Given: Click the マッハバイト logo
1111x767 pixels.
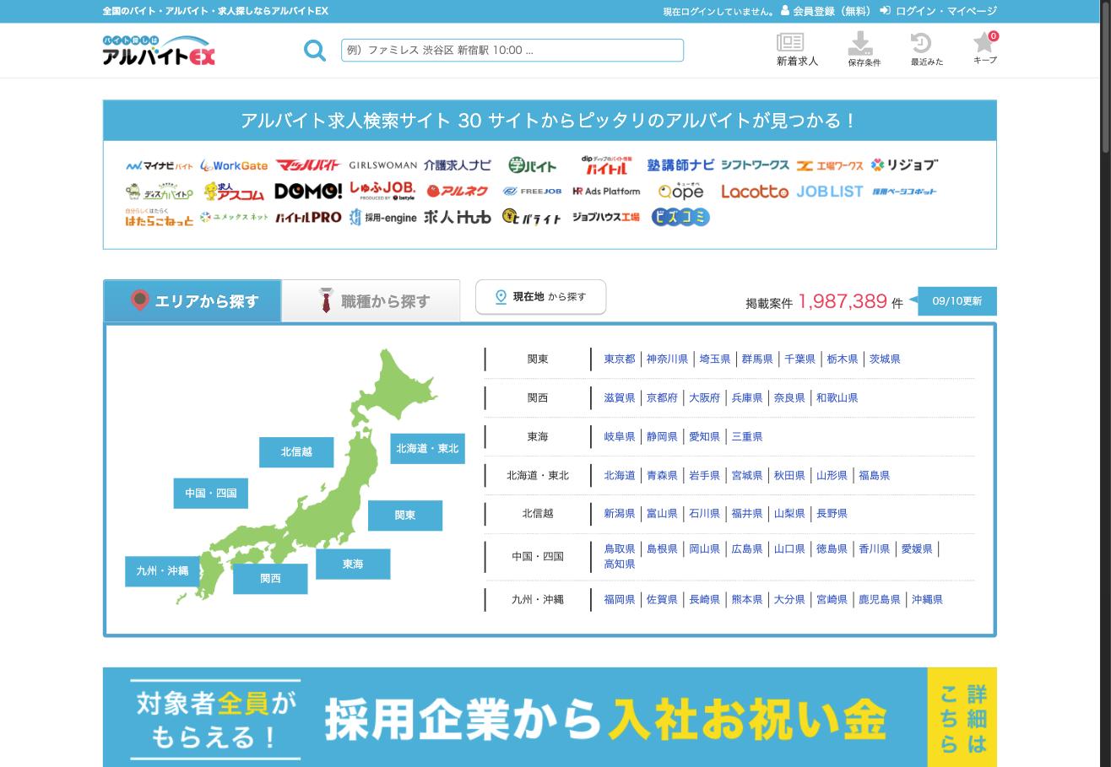Looking at the screenshot, I should click(308, 165).
